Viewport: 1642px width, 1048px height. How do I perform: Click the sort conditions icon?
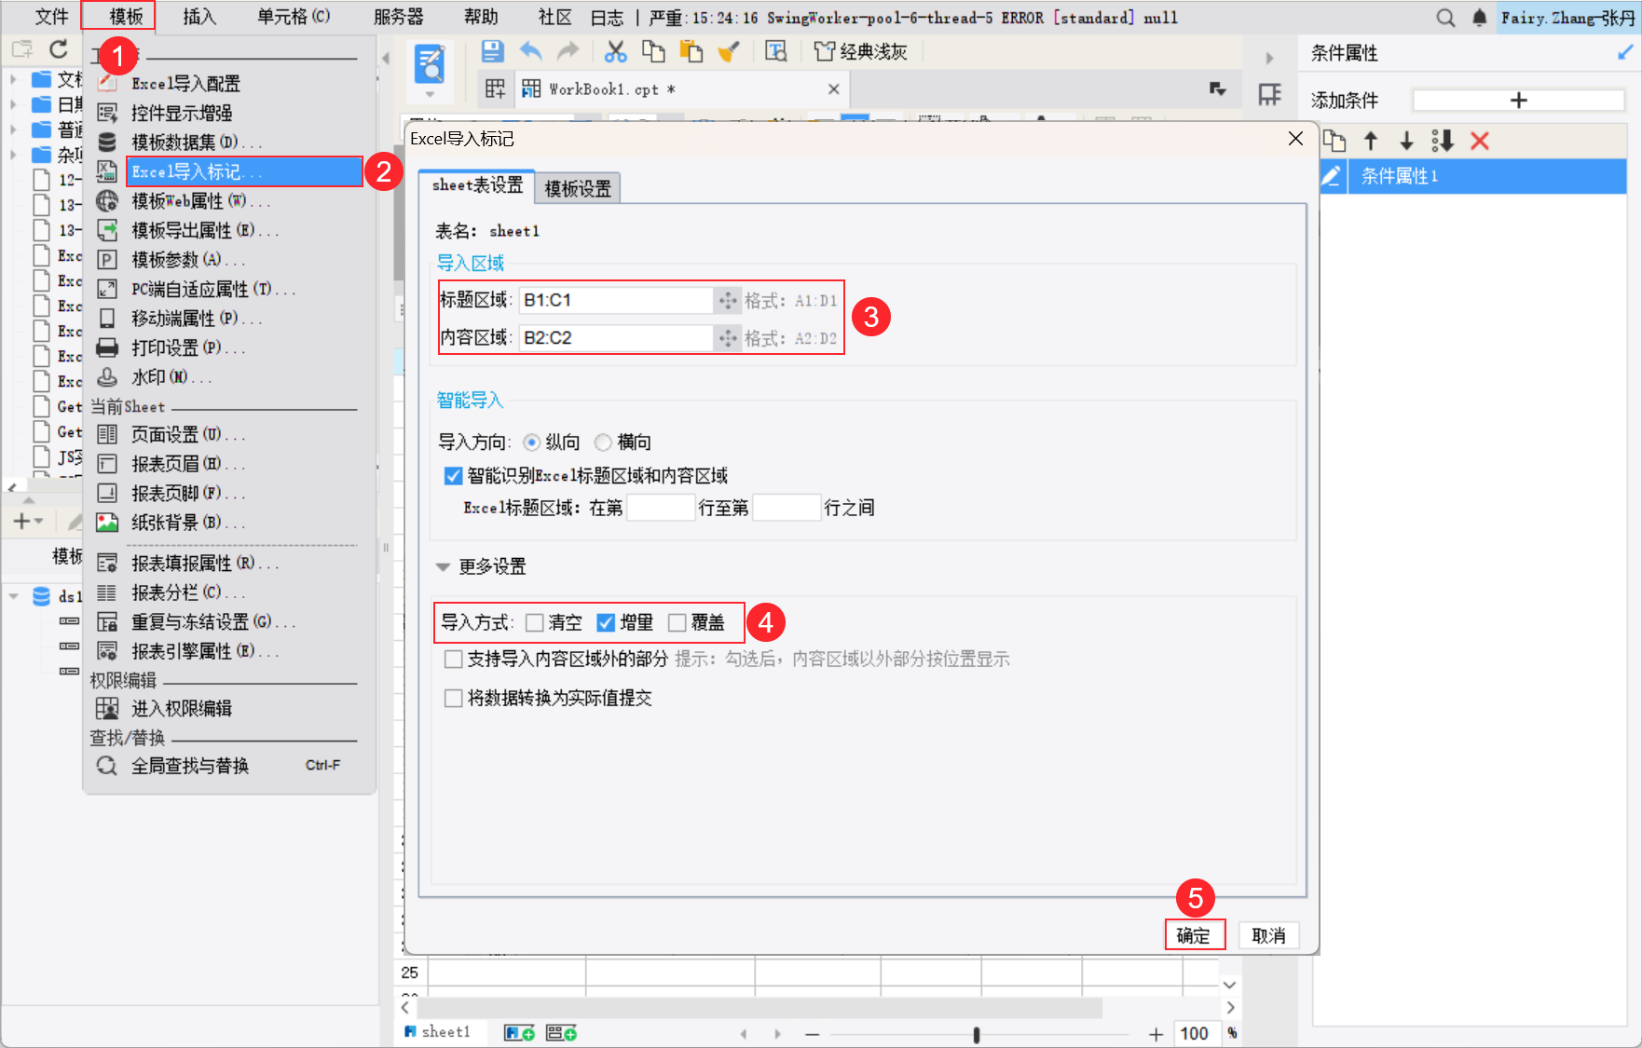pos(1443,141)
